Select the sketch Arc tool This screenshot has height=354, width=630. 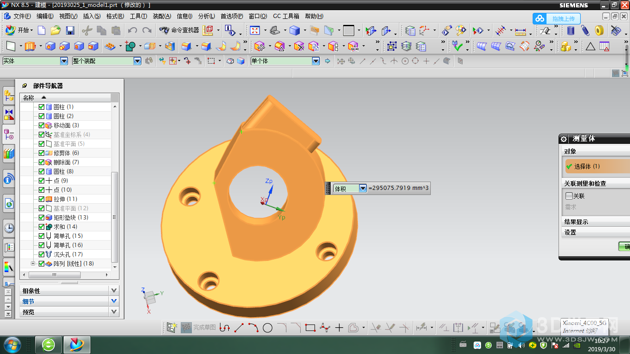point(253,328)
